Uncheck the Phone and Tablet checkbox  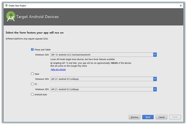point(32,49)
